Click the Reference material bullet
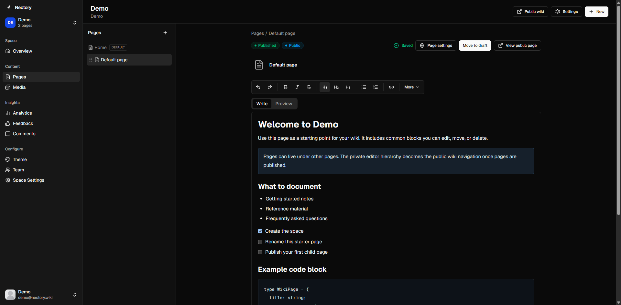 point(287,209)
